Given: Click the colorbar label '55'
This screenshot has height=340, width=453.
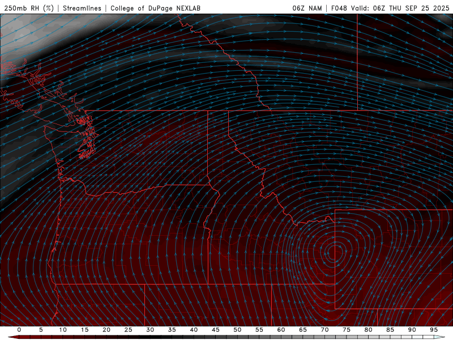Looking at the screenshot, I should click(259, 330).
